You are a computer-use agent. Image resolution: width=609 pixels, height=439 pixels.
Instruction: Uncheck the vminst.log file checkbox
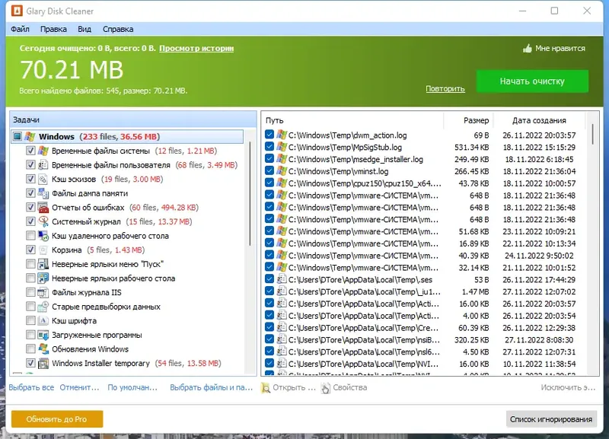[269, 170]
